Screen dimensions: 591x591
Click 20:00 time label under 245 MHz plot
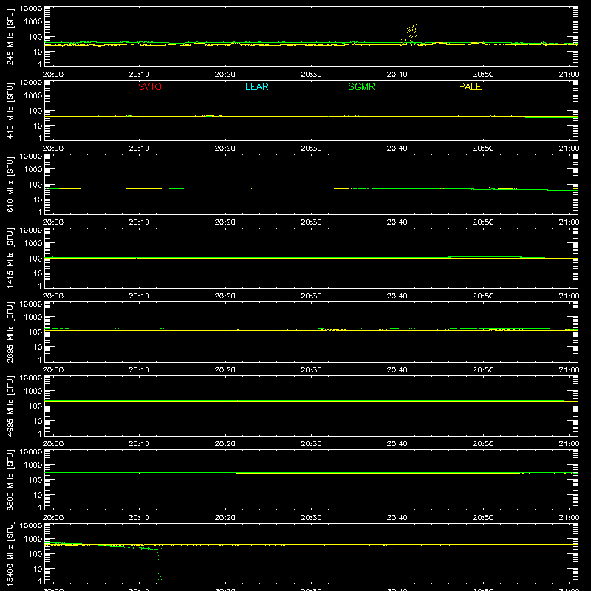[x=53, y=75]
